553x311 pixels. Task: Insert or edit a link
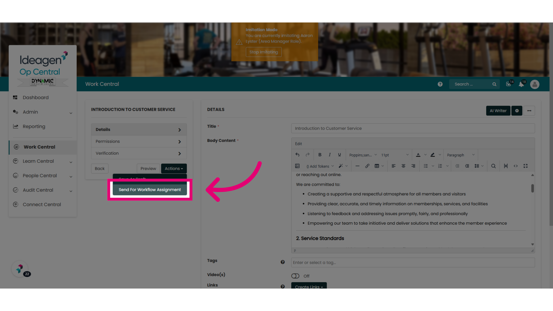point(367,166)
